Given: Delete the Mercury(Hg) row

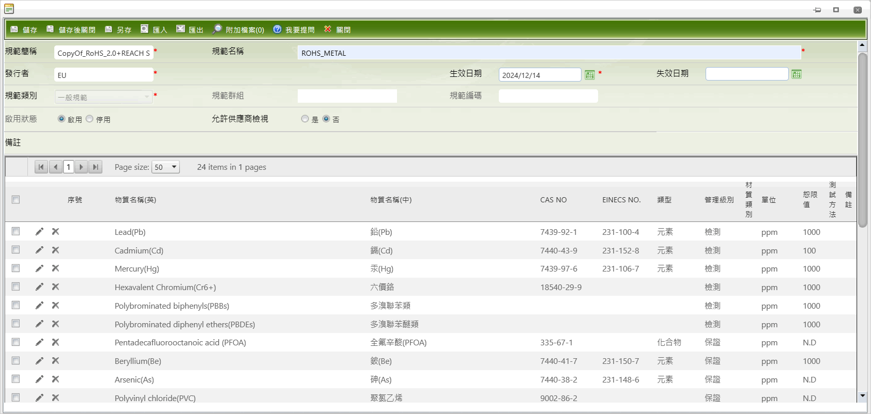Looking at the screenshot, I should [x=55, y=268].
